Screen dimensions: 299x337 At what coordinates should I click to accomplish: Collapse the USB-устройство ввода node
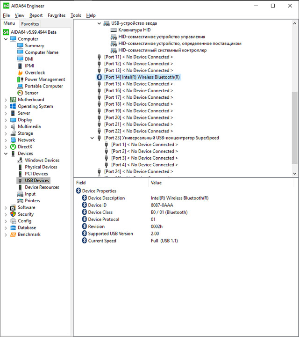(x=99, y=23)
